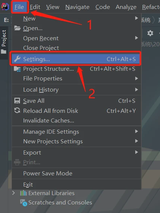The height and width of the screenshot is (213, 160).
Task: Click the Open folder icon
Action: [x=17, y=28]
